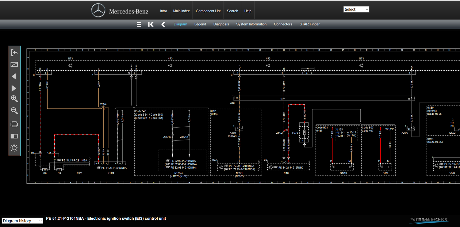The image size is (460, 227).
Task: Click the diagram title PE 54.21-P-2104NBA
Action: 106,218
